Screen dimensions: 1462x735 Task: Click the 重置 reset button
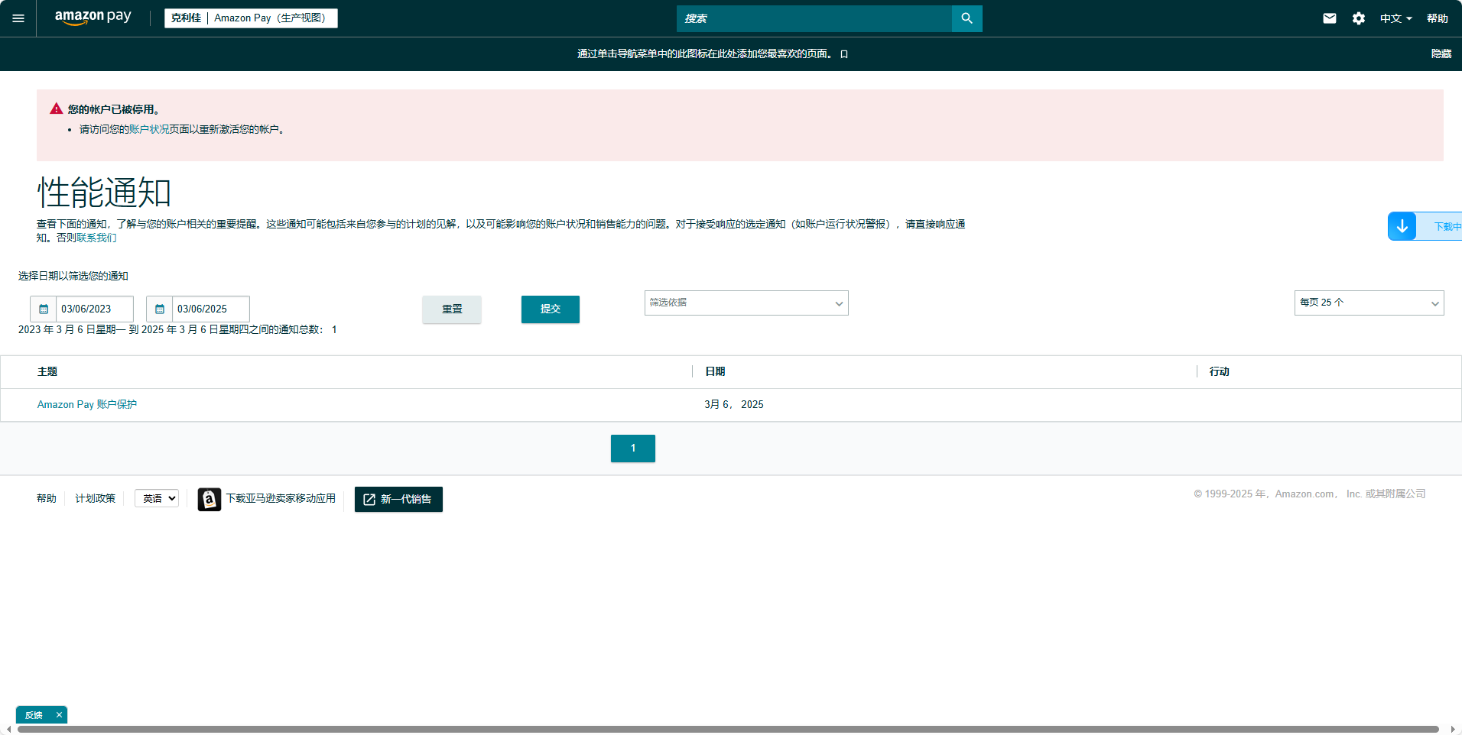(x=452, y=309)
